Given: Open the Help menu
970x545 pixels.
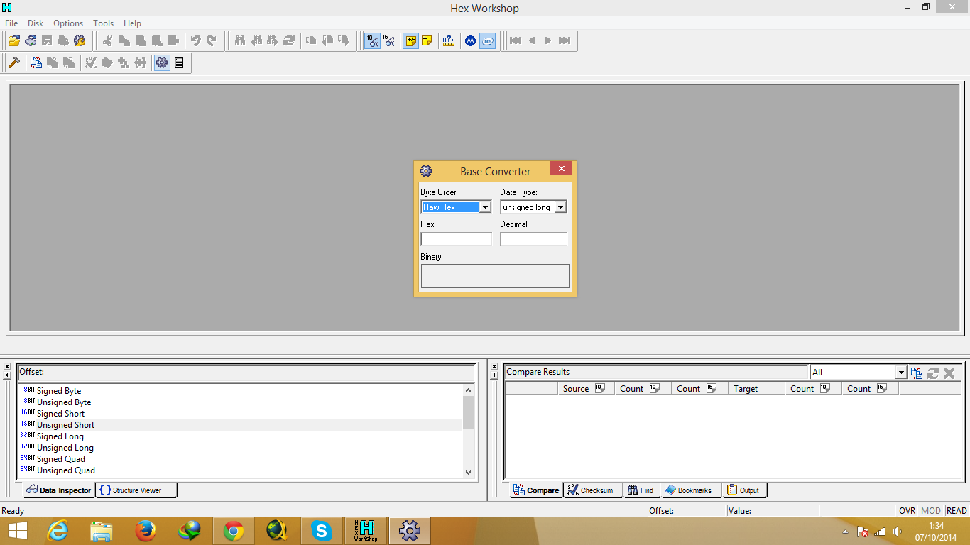Looking at the screenshot, I should (x=132, y=23).
